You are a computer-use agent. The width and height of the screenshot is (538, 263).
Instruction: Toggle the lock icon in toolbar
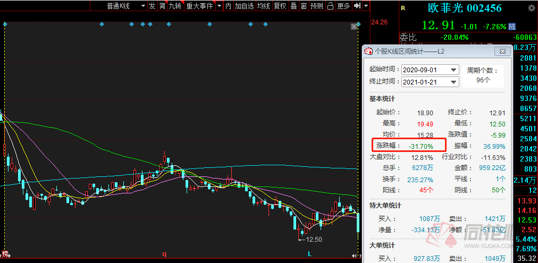click(330, 6)
